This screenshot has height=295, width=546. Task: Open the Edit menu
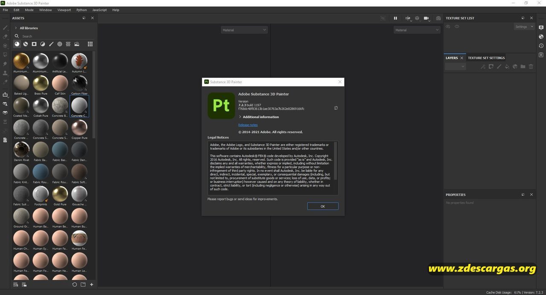coord(16,10)
